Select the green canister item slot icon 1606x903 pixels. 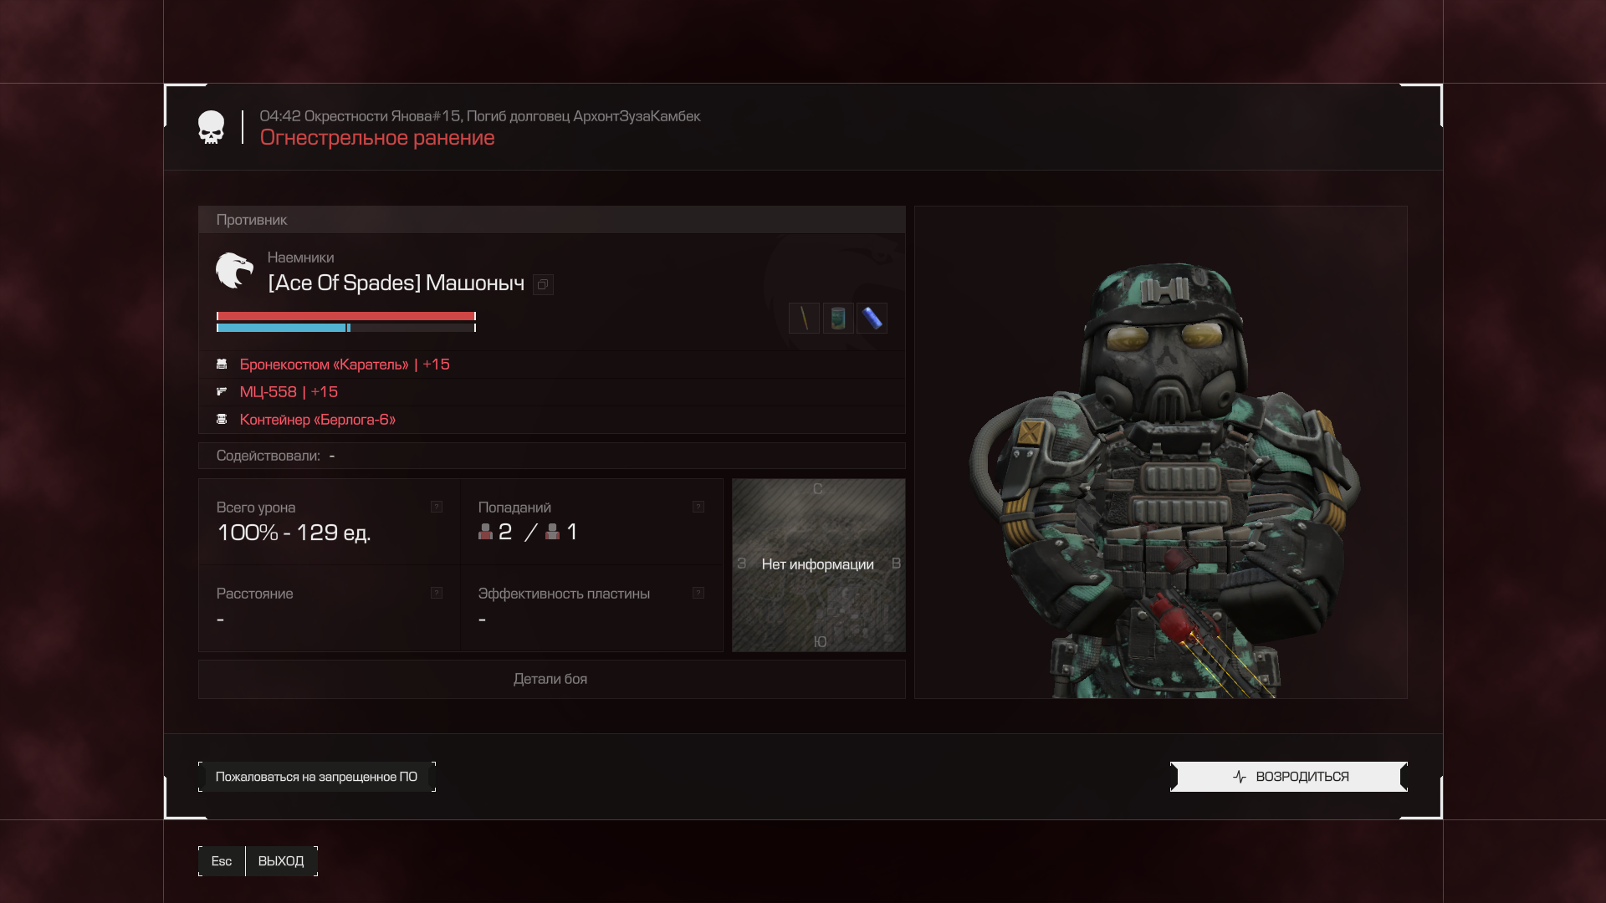tap(838, 318)
